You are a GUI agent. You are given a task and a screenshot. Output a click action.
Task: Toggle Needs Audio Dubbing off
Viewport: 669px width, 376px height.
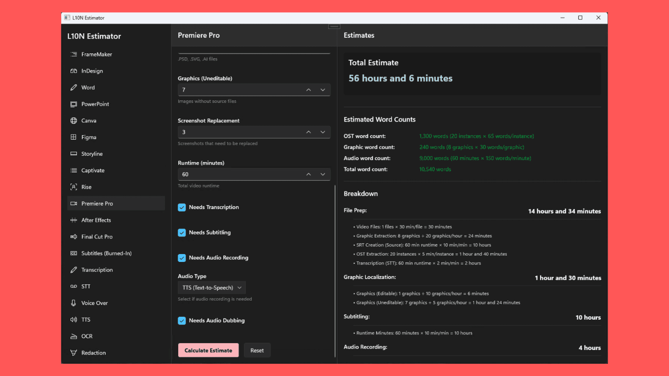pyautogui.click(x=182, y=320)
